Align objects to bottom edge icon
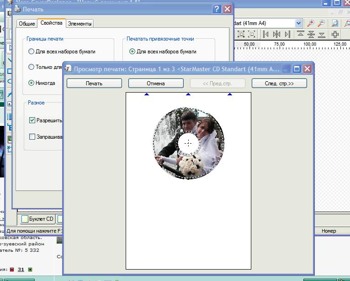The image size is (350, 281). (322, 35)
